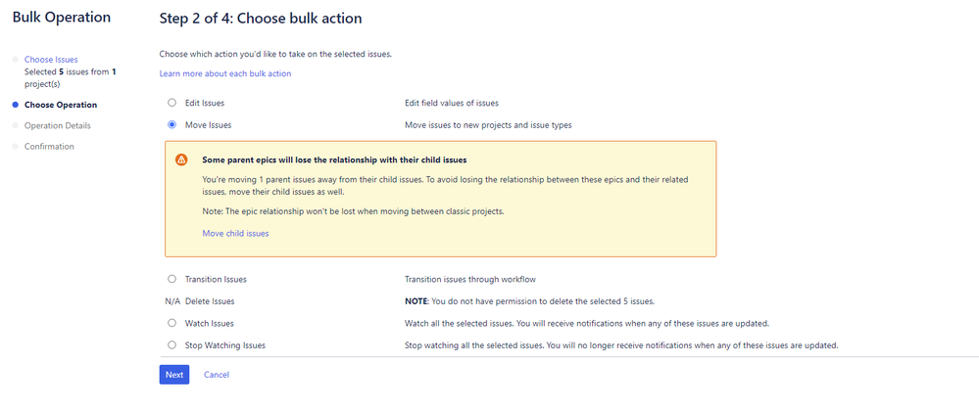Choose the Transition Issues radio option
Screen dimensions: 979x410
pyautogui.click(x=171, y=279)
